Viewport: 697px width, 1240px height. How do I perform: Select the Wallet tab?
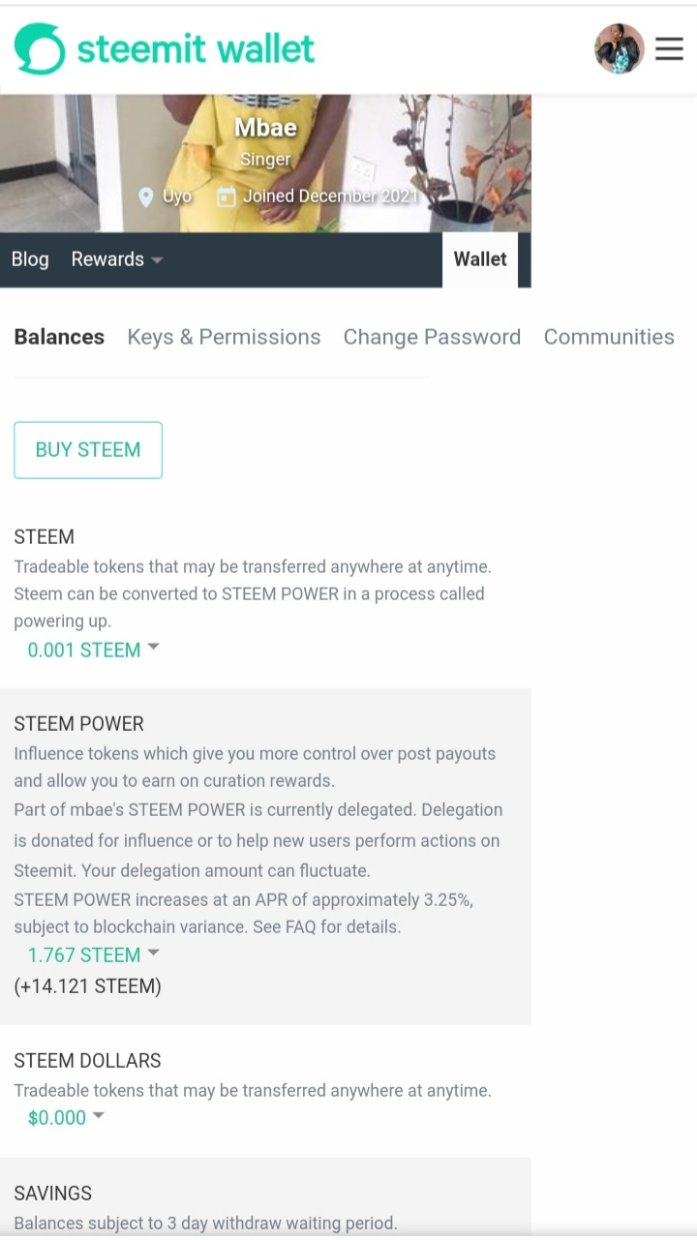pyautogui.click(x=480, y=259)
